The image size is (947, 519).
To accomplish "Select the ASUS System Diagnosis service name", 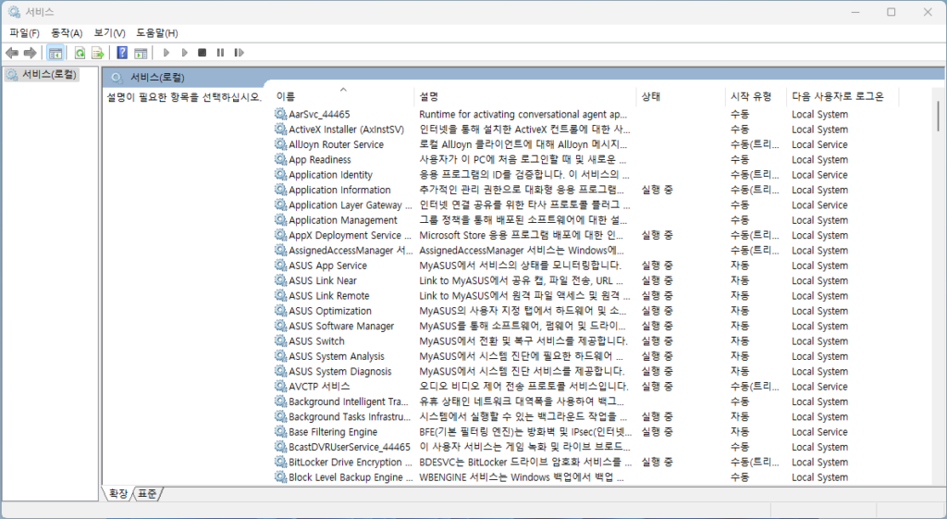I will point(340,371).
